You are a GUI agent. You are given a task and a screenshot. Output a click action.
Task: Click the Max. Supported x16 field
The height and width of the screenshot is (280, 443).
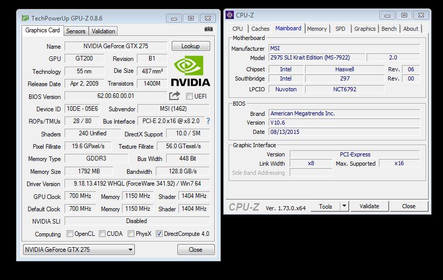pos(399,163)
